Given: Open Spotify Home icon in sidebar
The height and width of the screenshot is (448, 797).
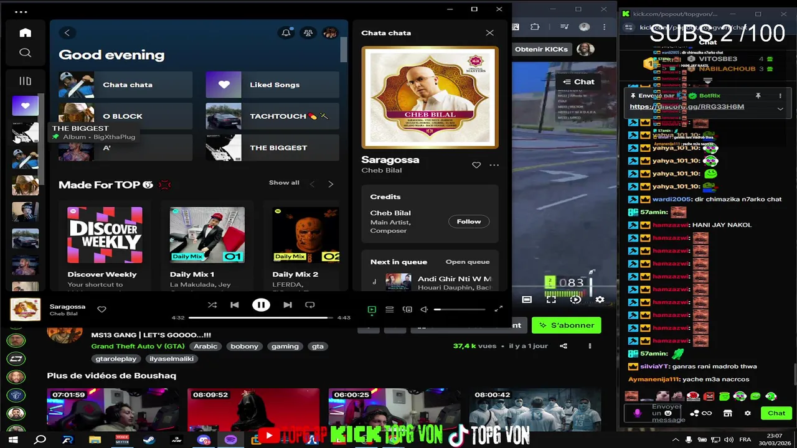Looking at the screenshot, I should coord(25,32).
